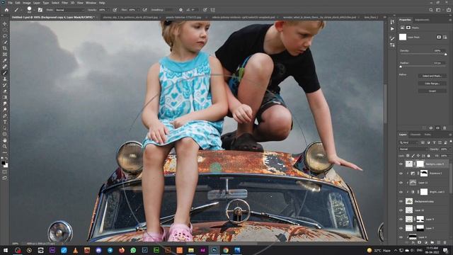This screenshot has height=255, width=453.
Task: Create new group folder icon in Layers
Action: pyautogui.click(x=432, y=242)
